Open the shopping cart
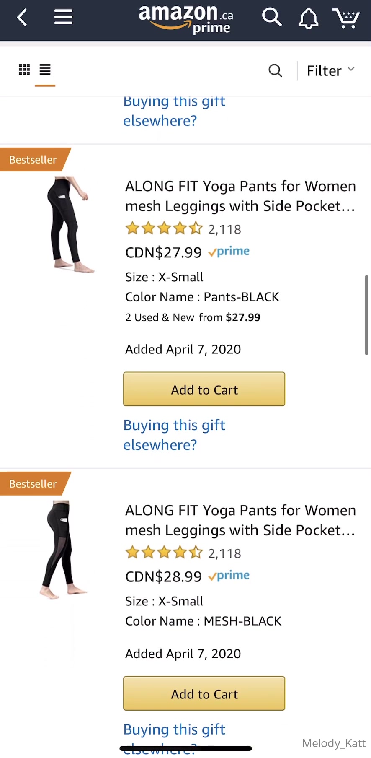 click(x=346, y=18)
